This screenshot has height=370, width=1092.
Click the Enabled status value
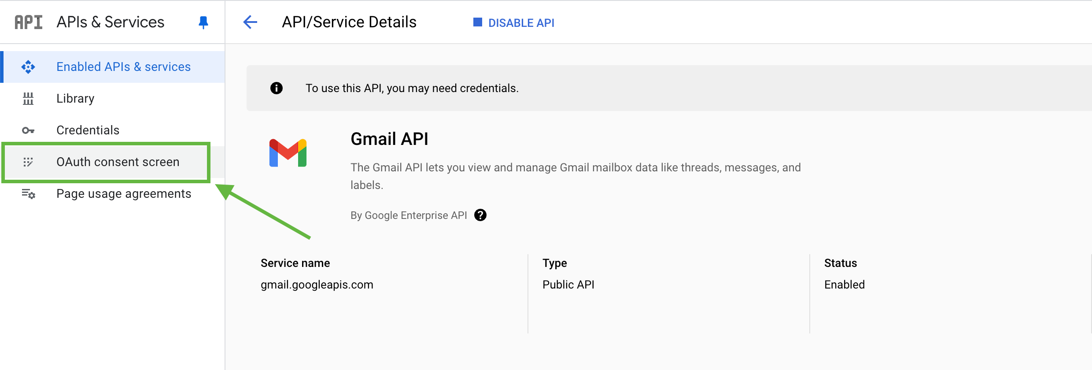845,285
